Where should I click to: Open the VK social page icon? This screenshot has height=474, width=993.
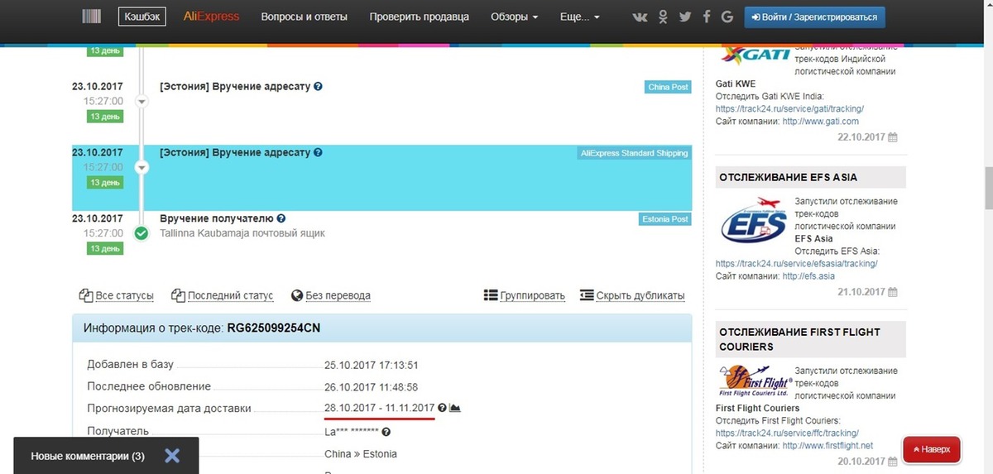click(640, 17)
